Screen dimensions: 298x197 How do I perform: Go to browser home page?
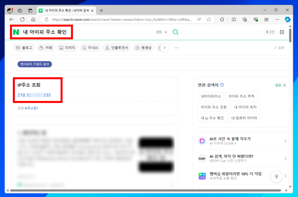point(33,19)
